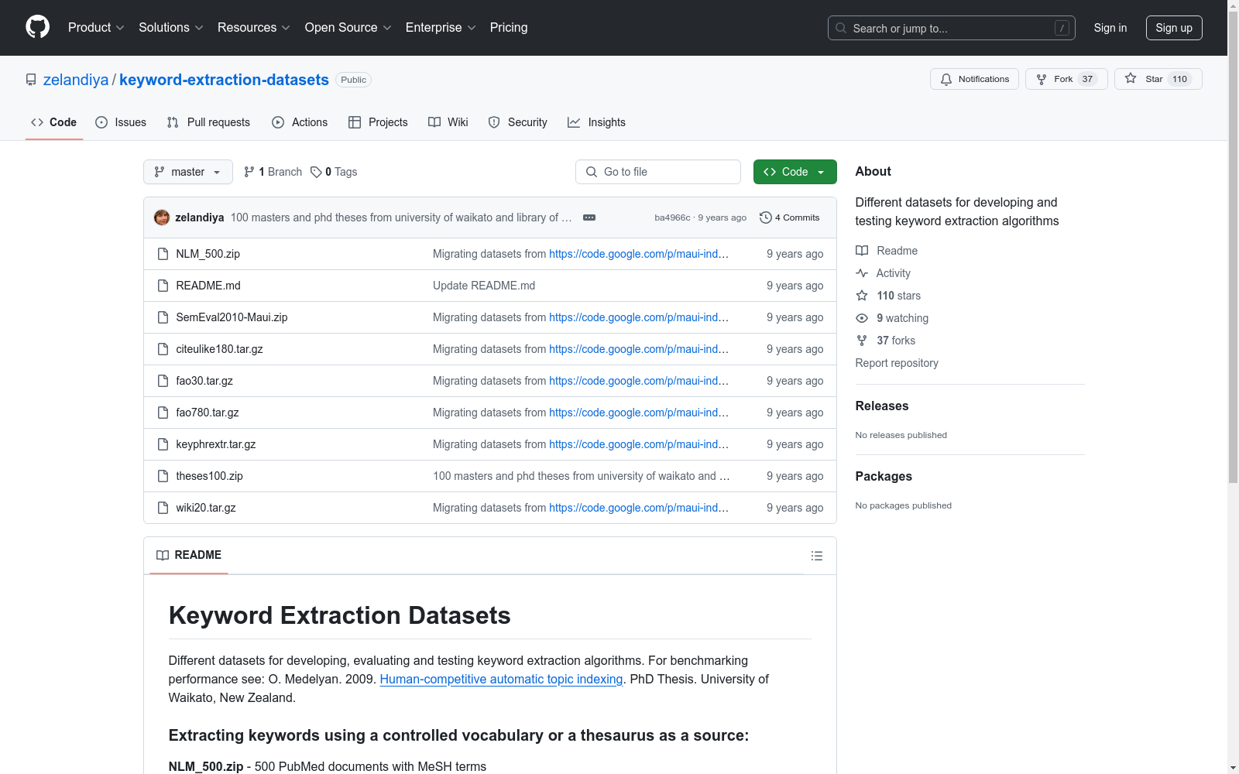Image resolution: width=1239 pixels, height=774 pixels.
Task: Open the Pricing link
Action: [x=509, y=28]
